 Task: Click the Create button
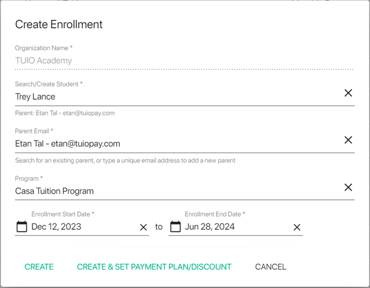[x=39, y=267]
